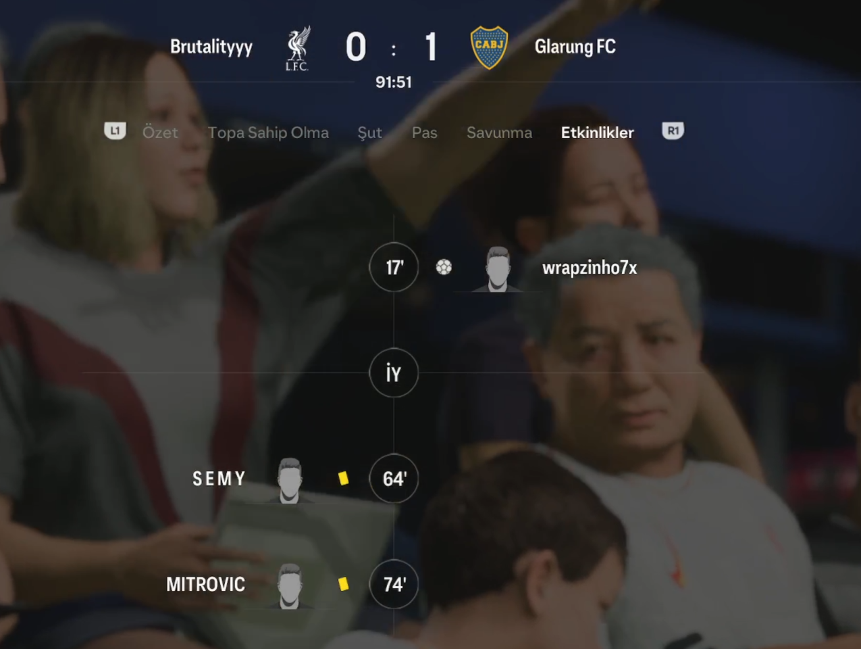Click the 74' timeline marker
The width and height of the screenshot is (861, 649).
pyautogui.click(x=394, y=584)
